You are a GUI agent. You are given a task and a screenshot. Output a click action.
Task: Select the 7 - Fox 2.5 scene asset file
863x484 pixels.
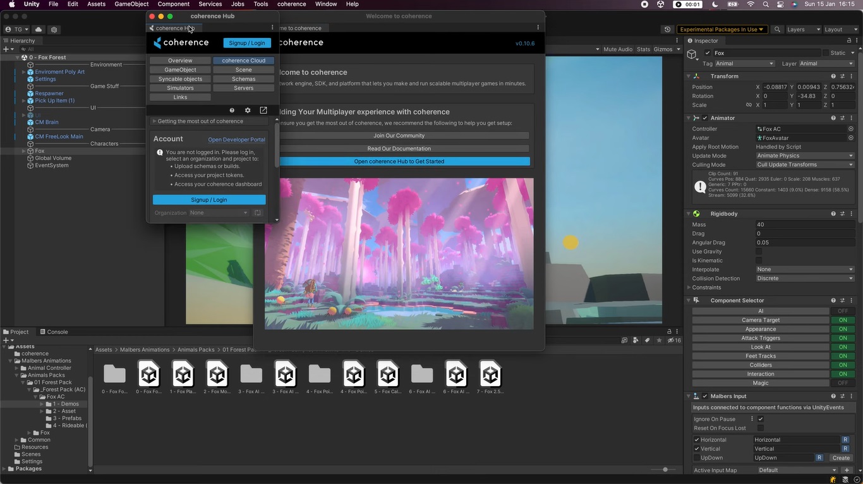click(x=490, y=378)
